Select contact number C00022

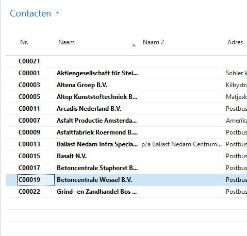coord(29,192)
